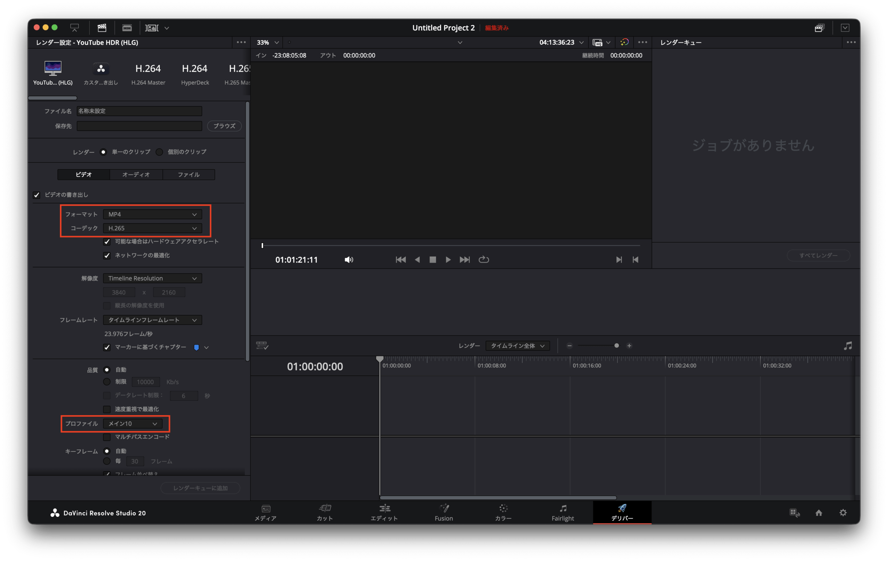Select the YouTube HDR (HLG) render preset

tap(53, 73)
